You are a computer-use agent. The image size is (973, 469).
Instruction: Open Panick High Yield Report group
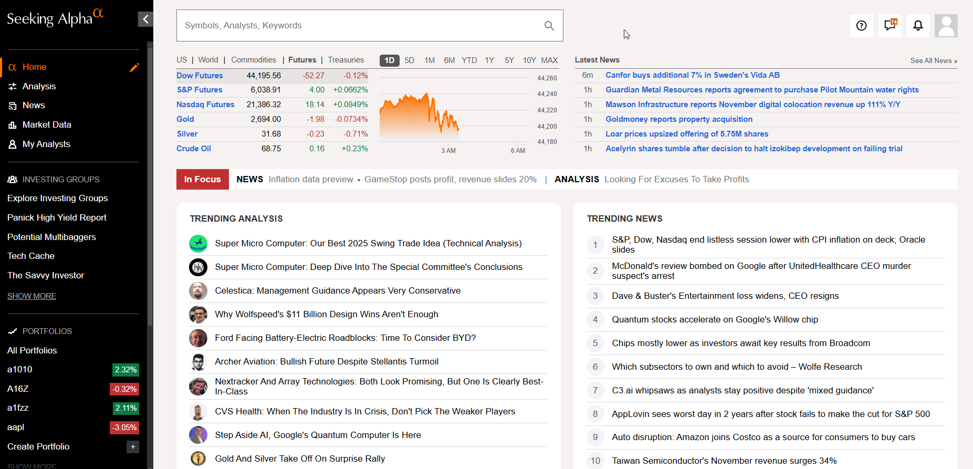[x=57, y=218]
